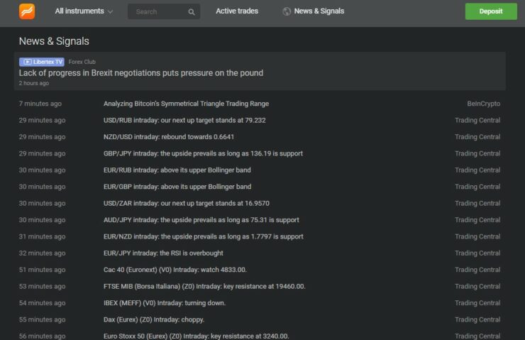Open GBP/JPY intraday upside signal

click(x=203, y=153)
